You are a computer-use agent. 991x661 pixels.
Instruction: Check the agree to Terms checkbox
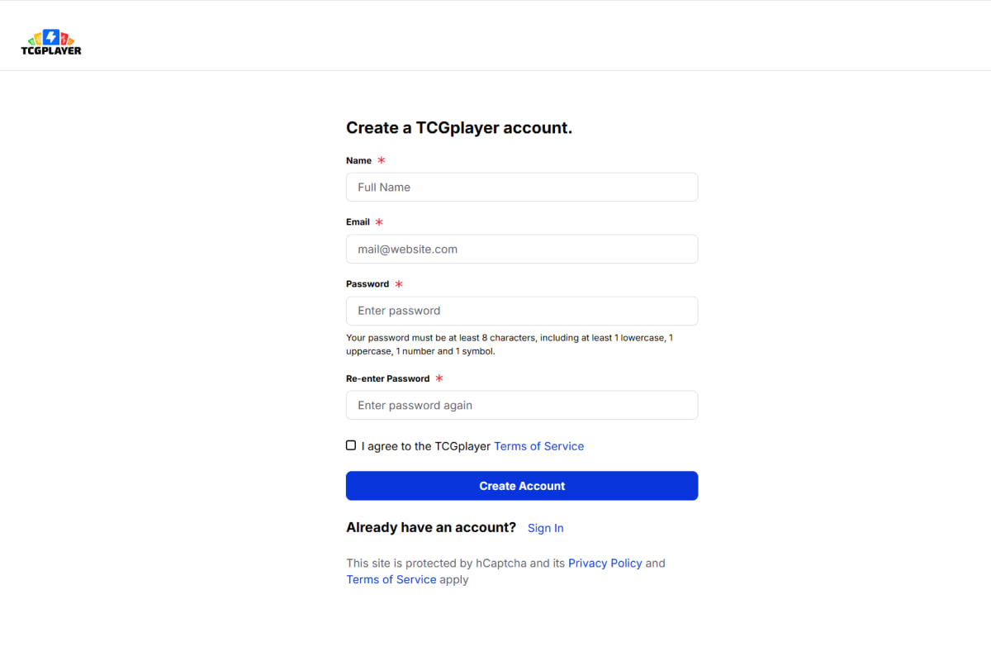351,445
